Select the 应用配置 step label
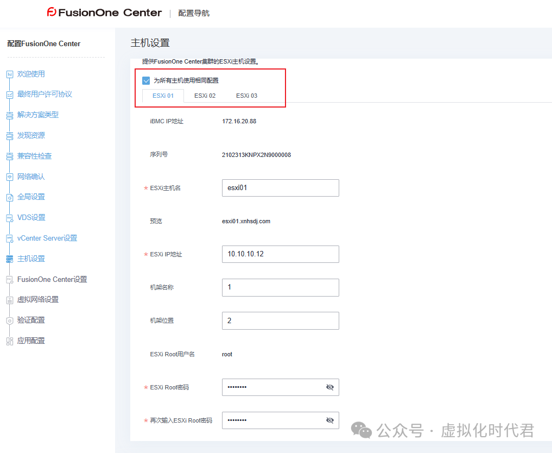Screen dimensions: 552x453 [31, 341]
